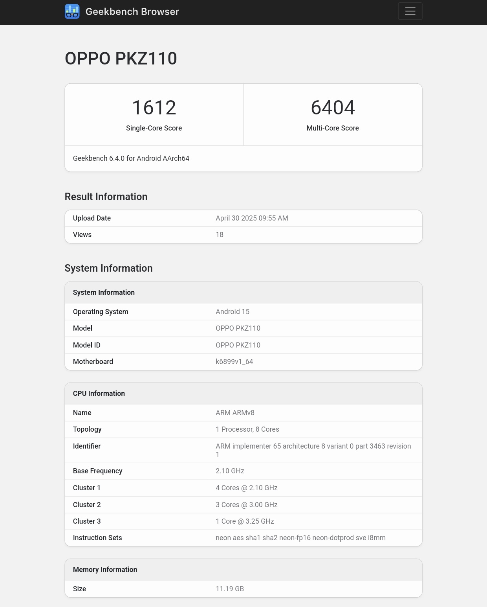Select the Motherboard k6899v1_64 value
This screenshot has width=487, height=607.
click(x=234, y=361)
